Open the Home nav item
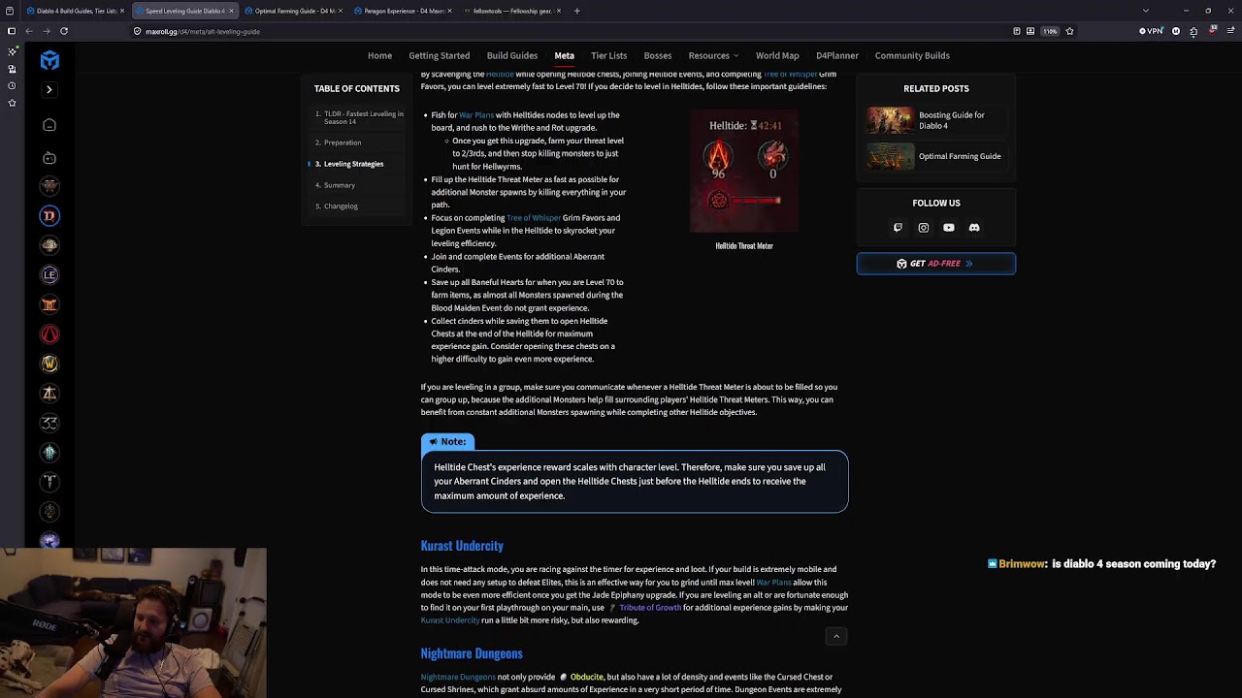 tap(379, 55)
